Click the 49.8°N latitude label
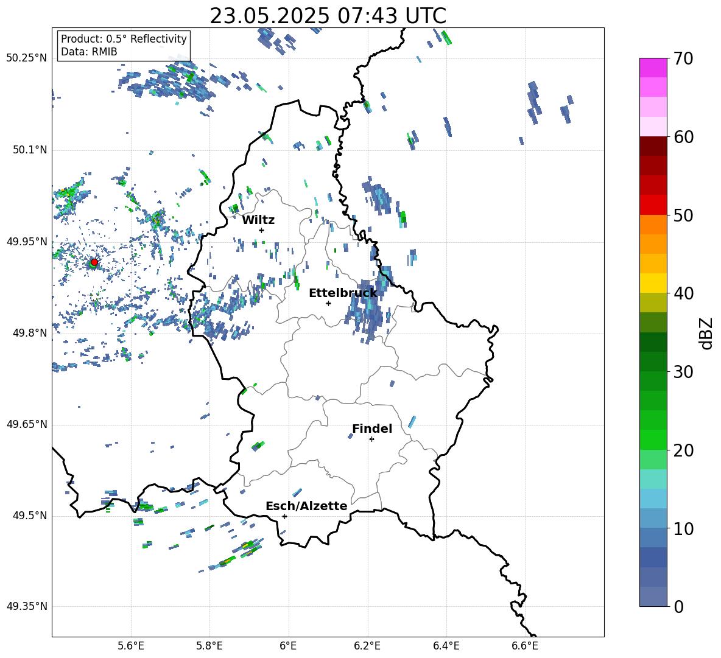Image resolution: width=721 pixels, height=658 pixels. (29, 333)
